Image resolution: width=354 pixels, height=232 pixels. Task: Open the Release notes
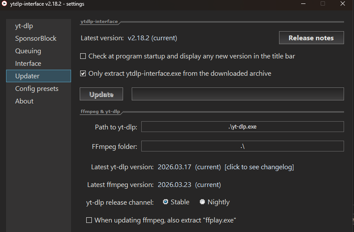point(312,38)
